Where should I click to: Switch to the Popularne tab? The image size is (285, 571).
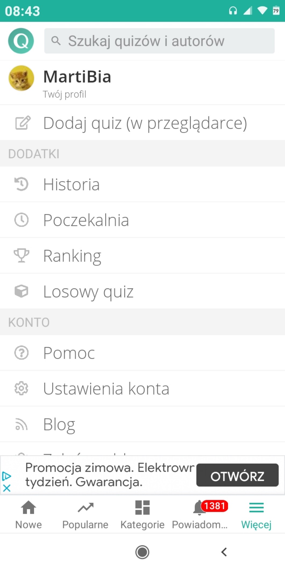(85, 514)
